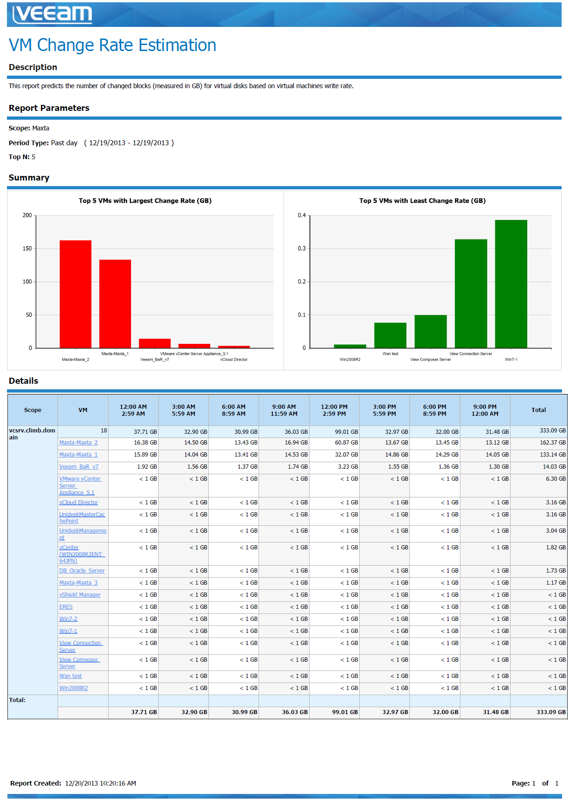Screen dimensions: 576x806
Task: Open the UnideskManagement VM link
Action: (83, 534)
